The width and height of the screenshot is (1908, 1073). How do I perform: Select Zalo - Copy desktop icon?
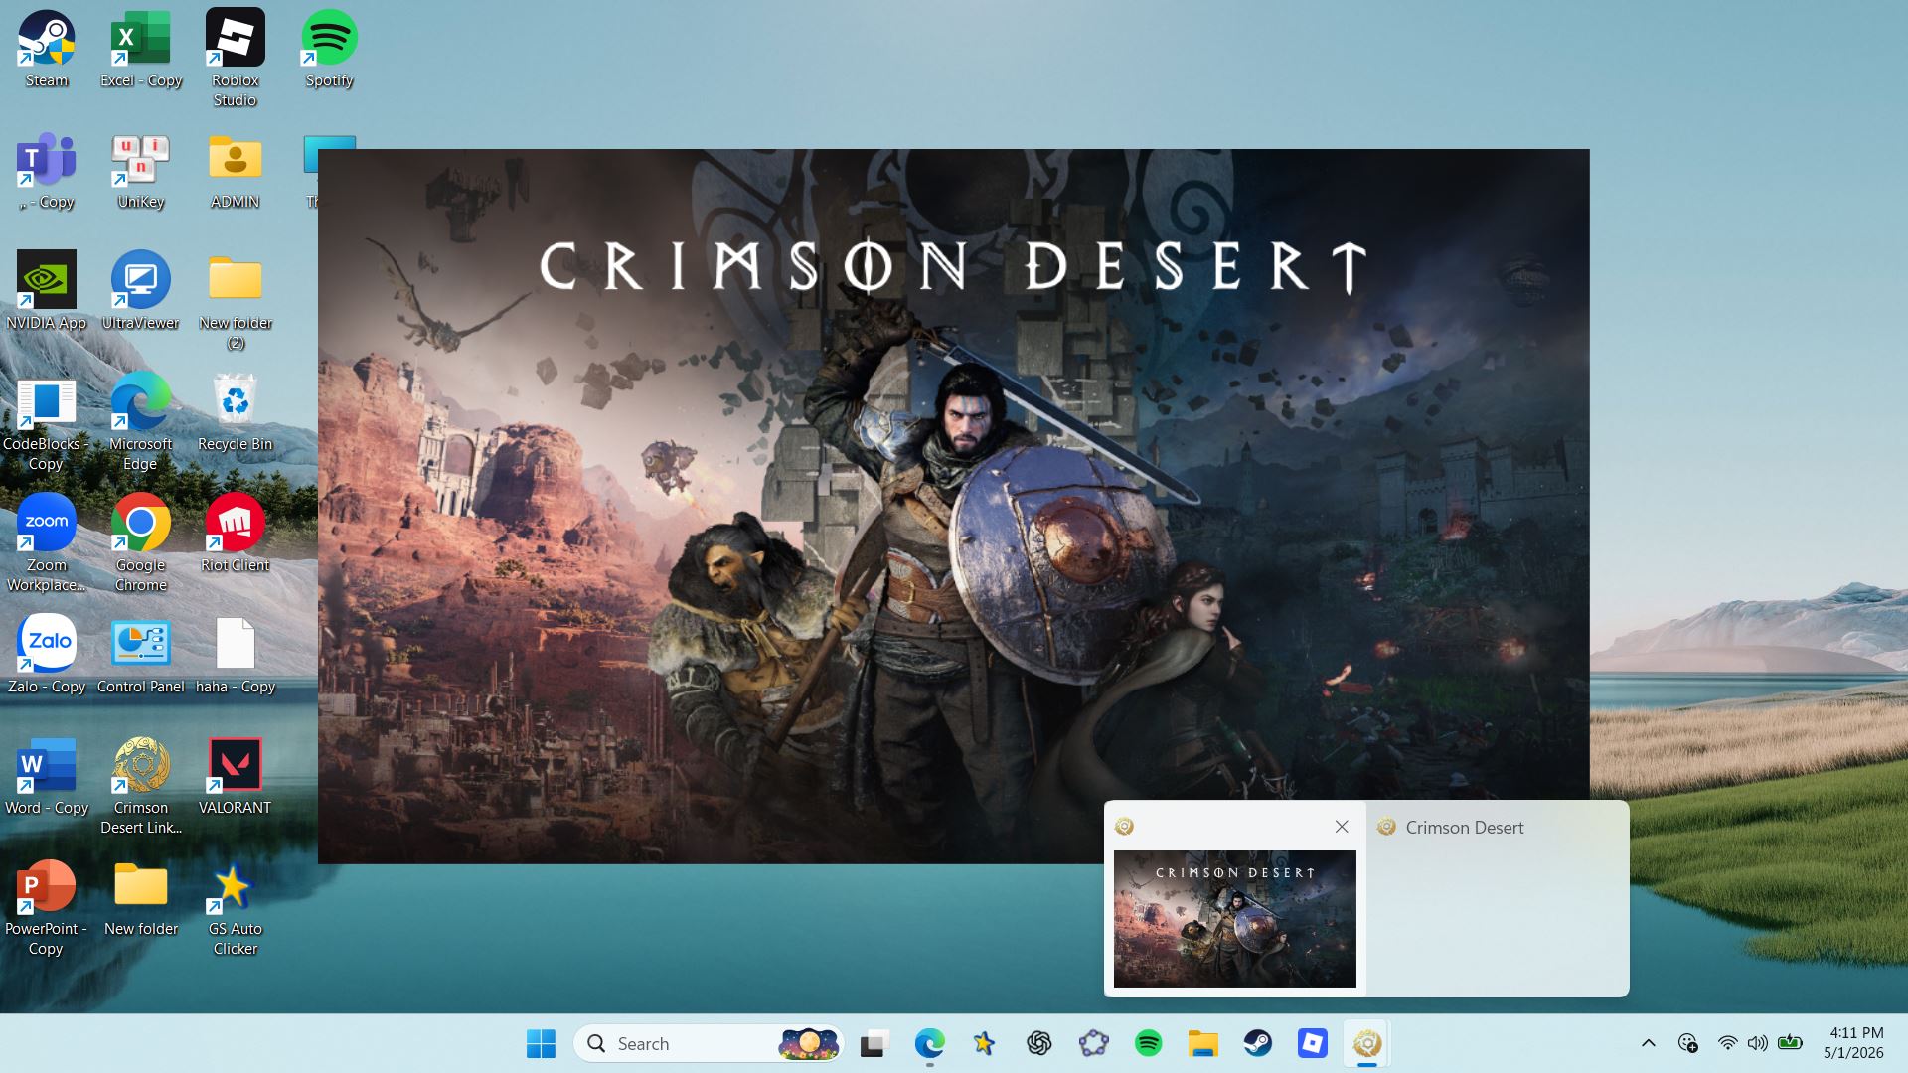pos(47,655)
